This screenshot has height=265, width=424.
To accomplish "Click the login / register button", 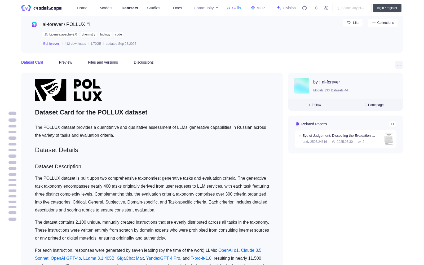I will tap(387, 8).
